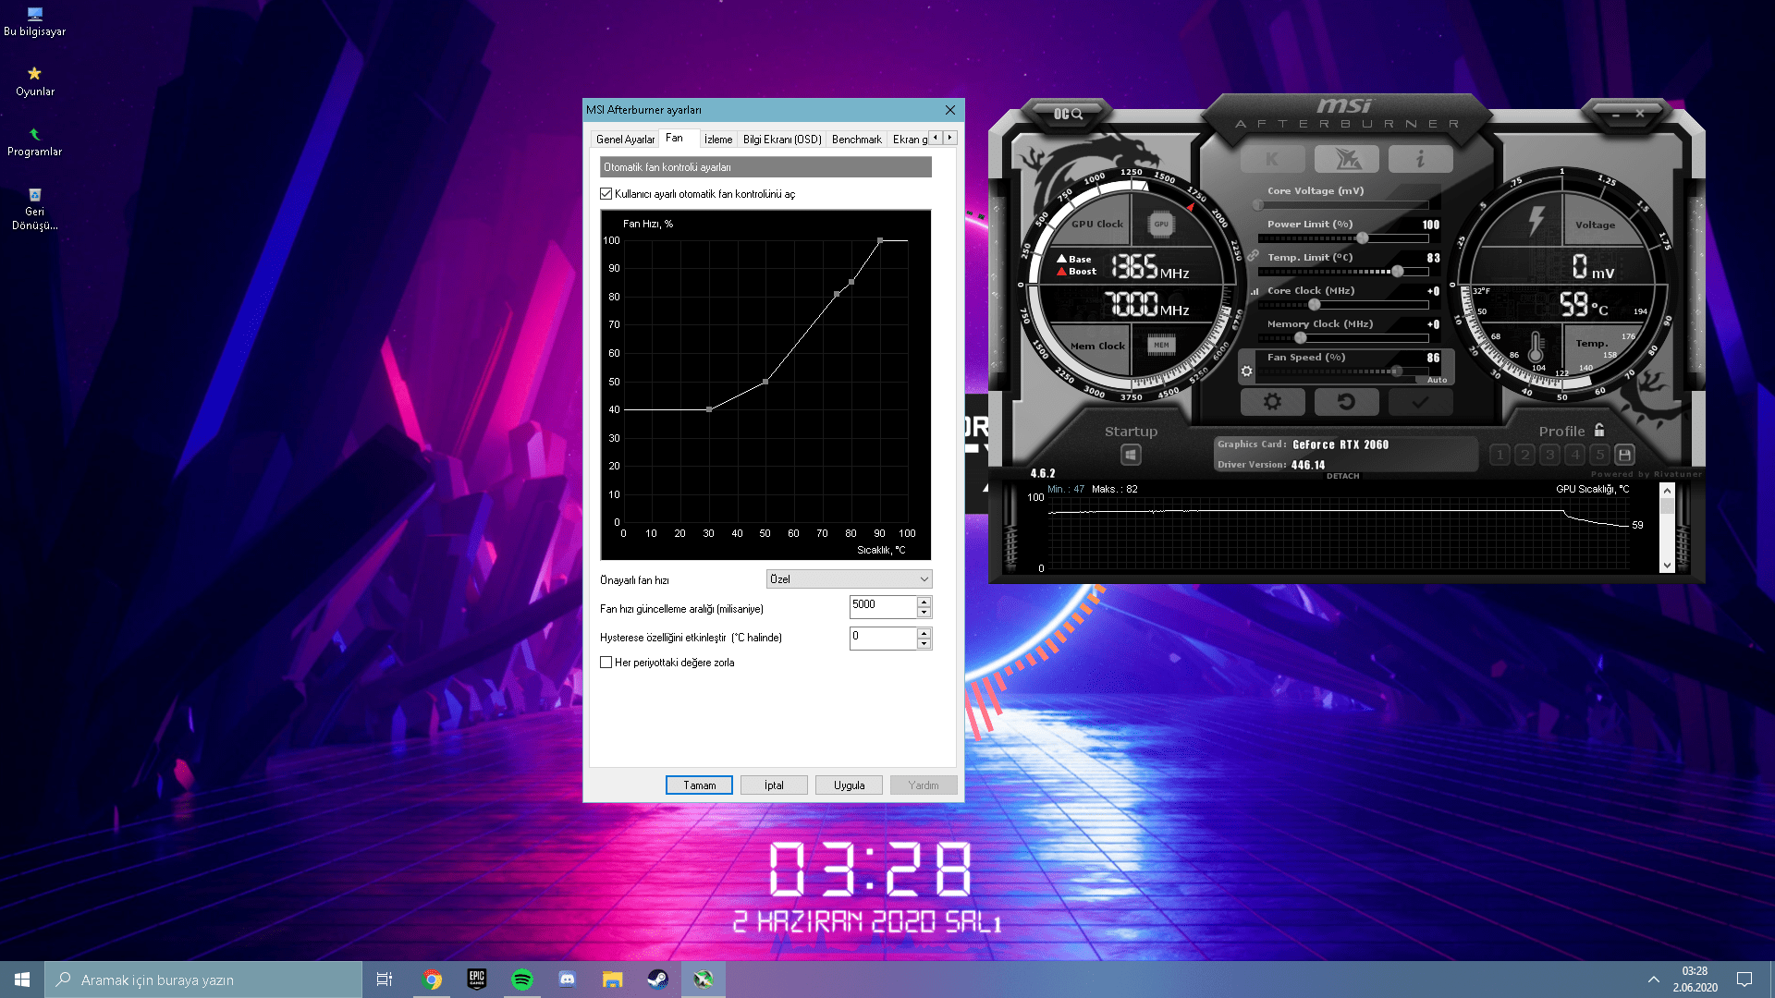The image size is (1775, 998).
Task: Click the Uygula button
Action: (849, 785)
